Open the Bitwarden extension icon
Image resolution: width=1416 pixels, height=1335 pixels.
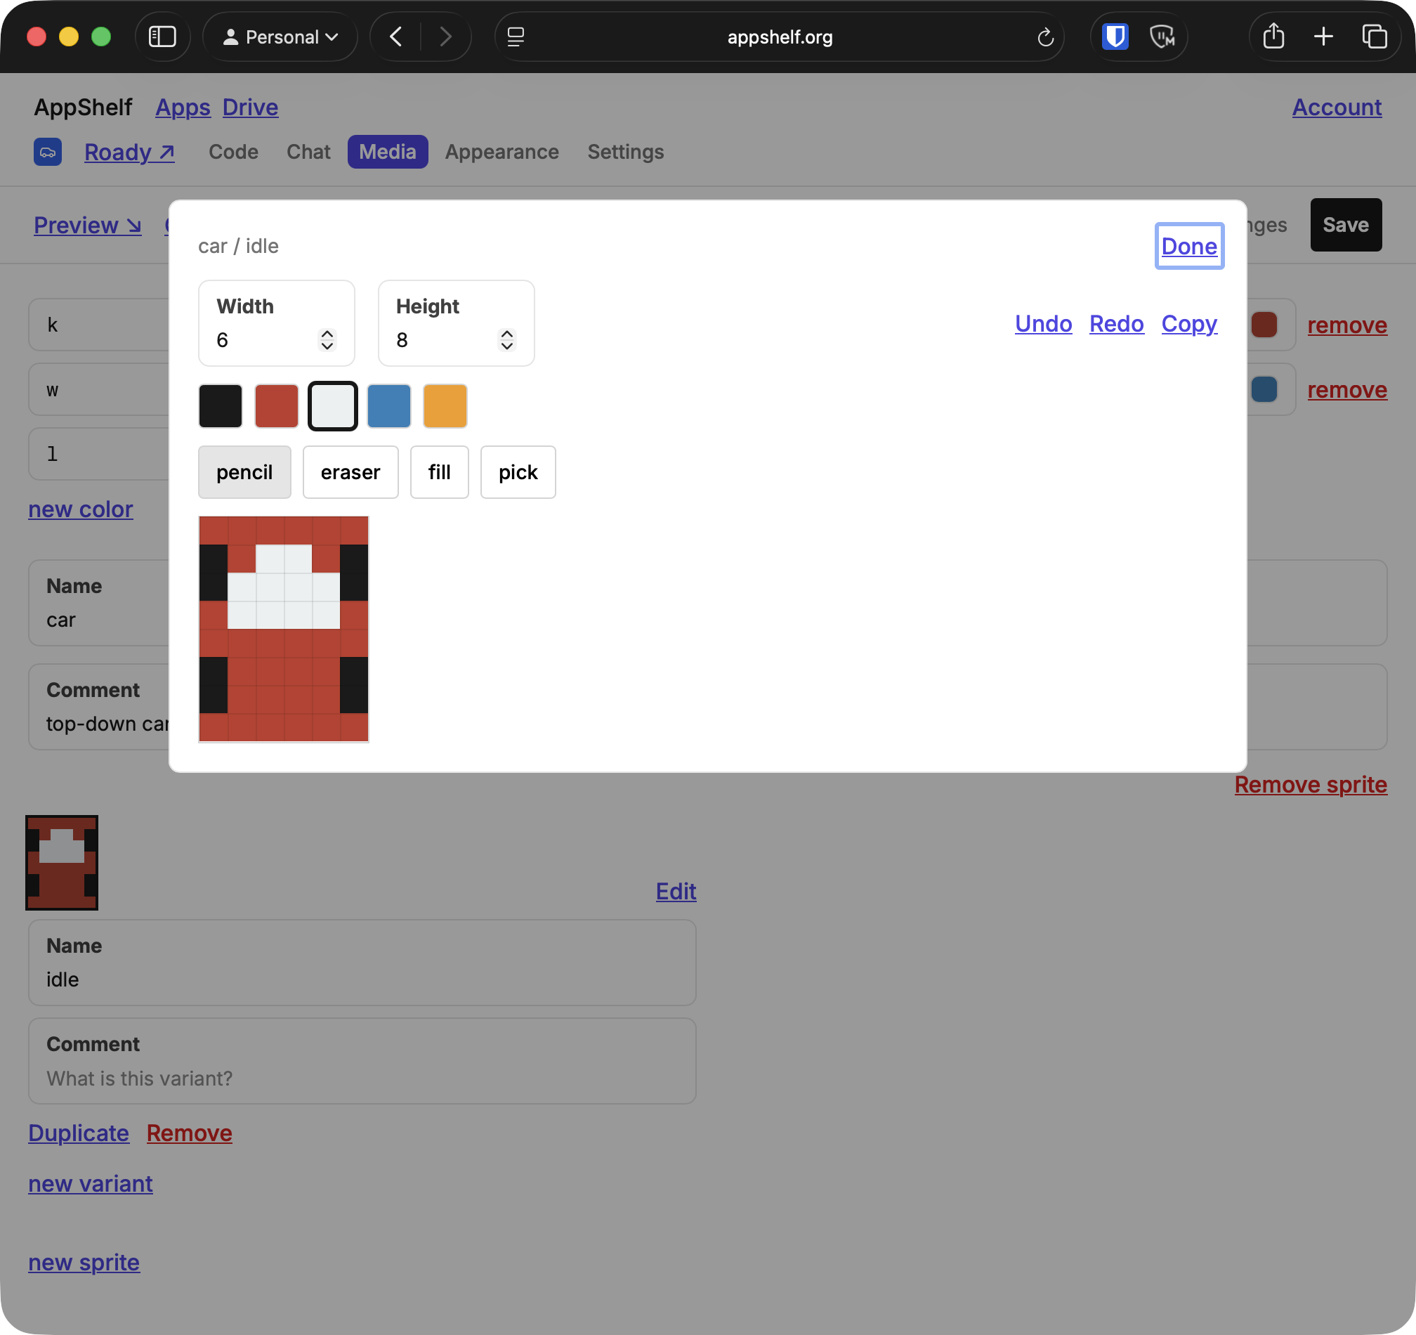(x=1115, y=37)
